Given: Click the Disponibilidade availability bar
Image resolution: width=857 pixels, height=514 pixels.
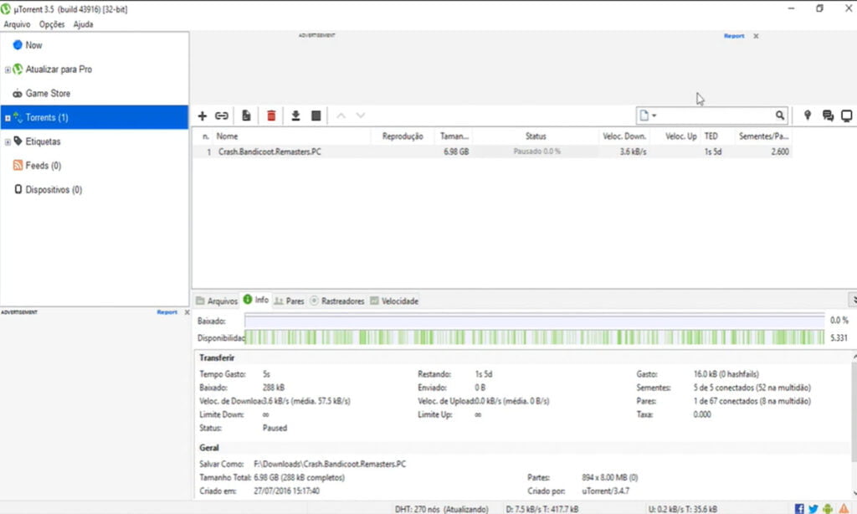Looking at the screenshot, I should coord(535,337).
